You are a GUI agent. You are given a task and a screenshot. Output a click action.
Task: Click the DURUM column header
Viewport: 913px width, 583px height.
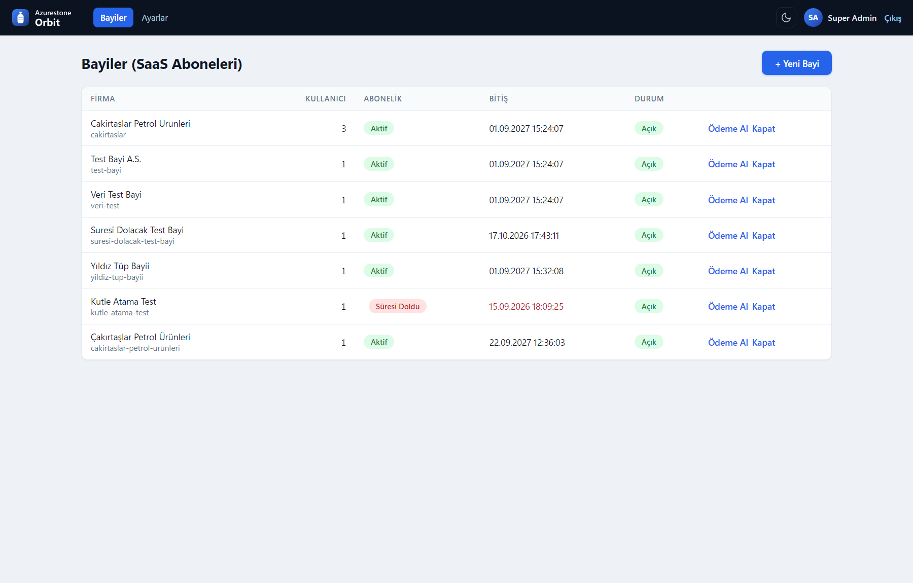[x=649, y=99]
